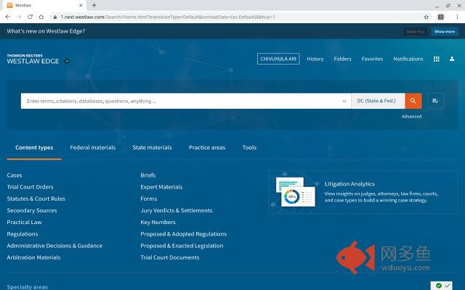Open Practical Law link
465x290 pixels.
24,223
